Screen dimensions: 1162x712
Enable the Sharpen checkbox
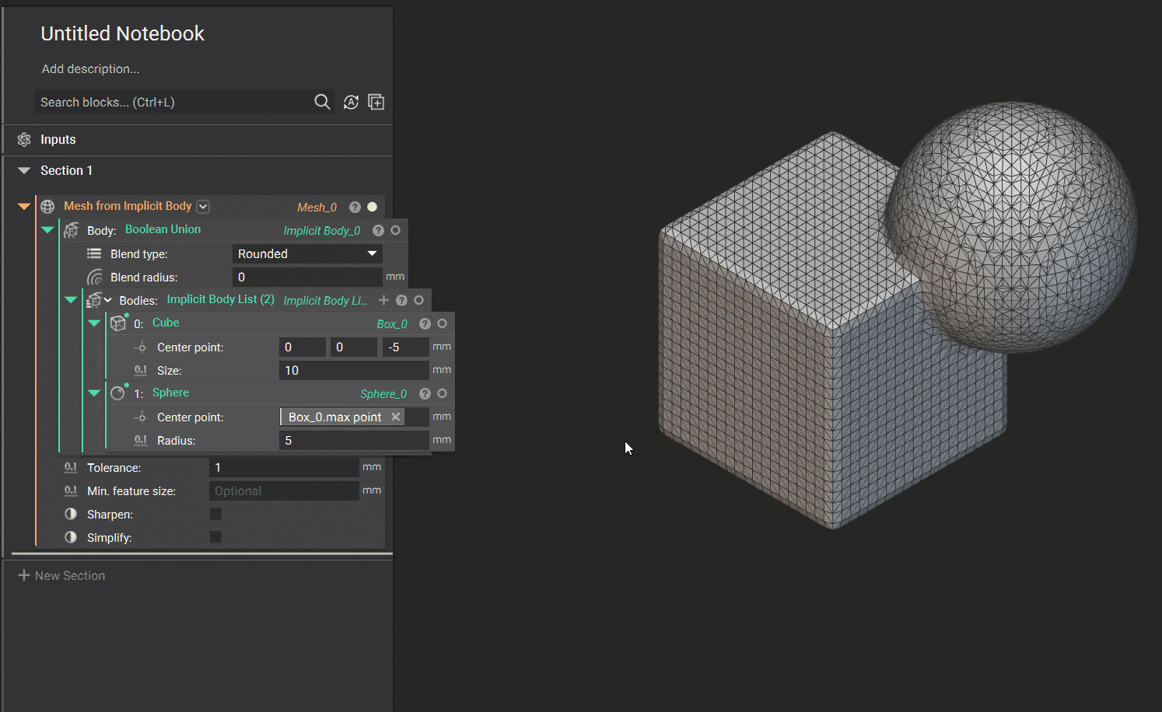(215, 514)
